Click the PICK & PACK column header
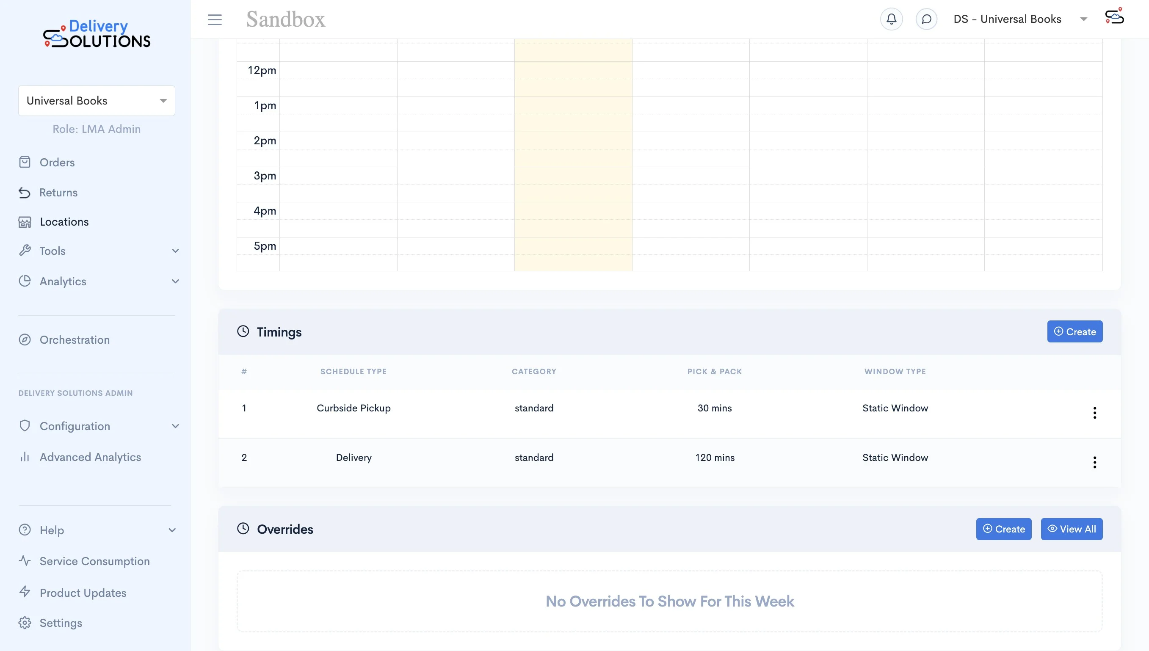 click(715, 372)
